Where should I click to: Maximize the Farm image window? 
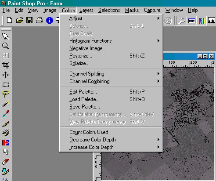point(205,56)
